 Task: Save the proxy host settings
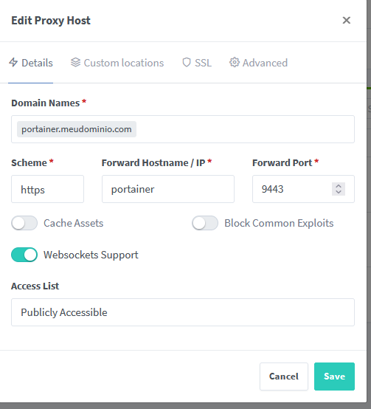tap(334, 377)
